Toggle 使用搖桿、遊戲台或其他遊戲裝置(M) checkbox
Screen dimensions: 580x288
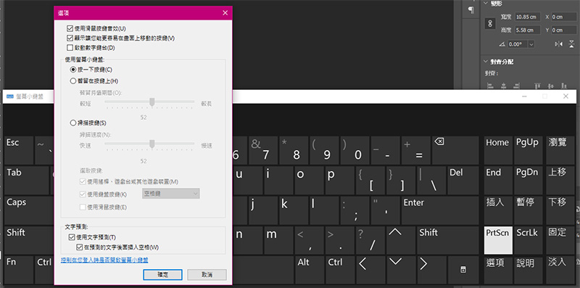pos(83,182)
